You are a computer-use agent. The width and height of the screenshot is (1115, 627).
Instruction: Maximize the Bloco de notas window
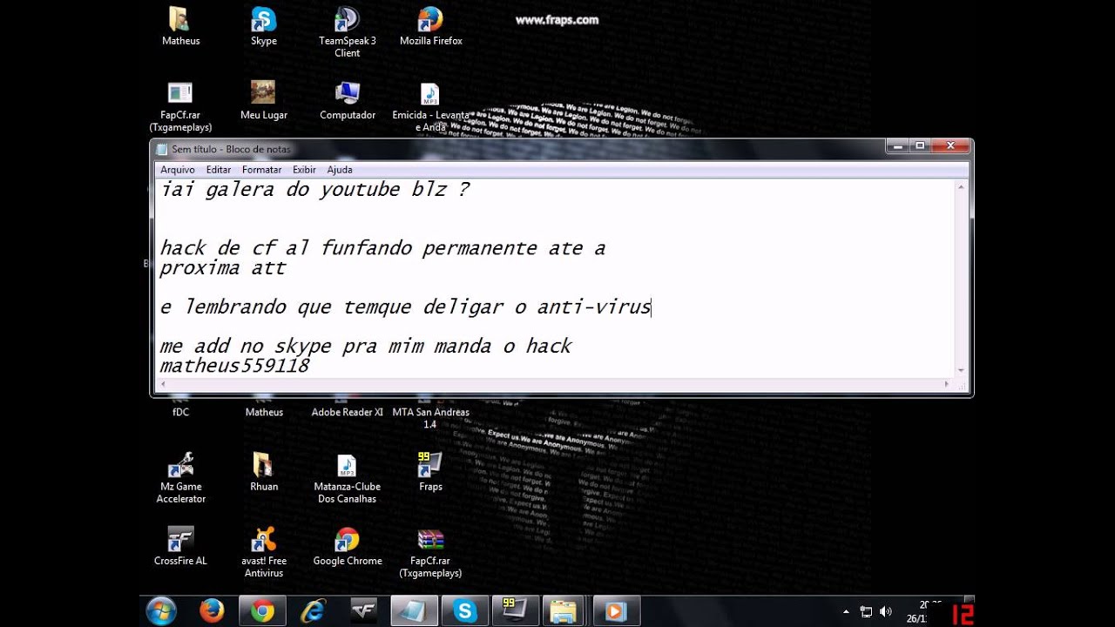pos(920,145)
